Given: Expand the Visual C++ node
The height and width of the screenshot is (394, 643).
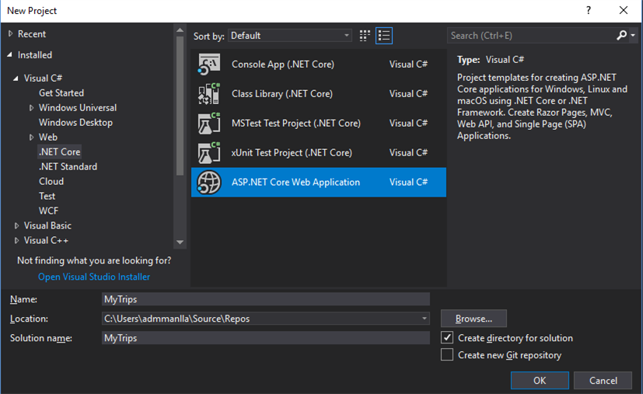Looking at the screenshot, I should [16, 241].
